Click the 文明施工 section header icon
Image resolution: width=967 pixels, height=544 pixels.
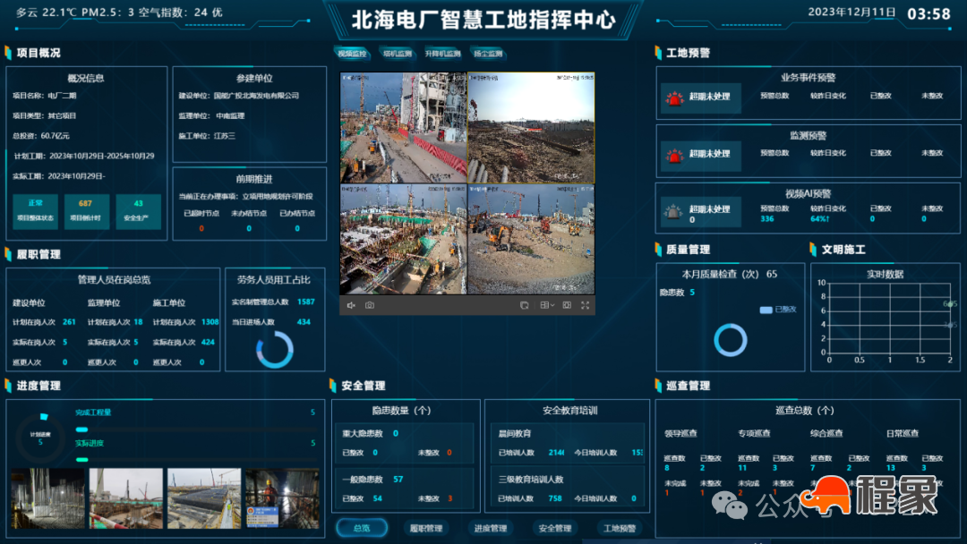coord(813,250)
